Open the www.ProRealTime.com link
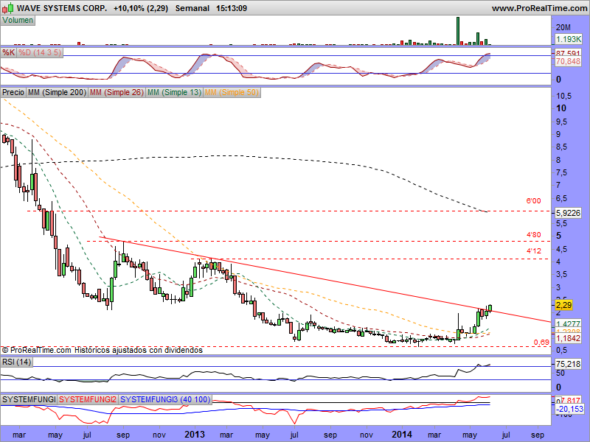Viewport: 590px width, 442px height. pos(539,8)
